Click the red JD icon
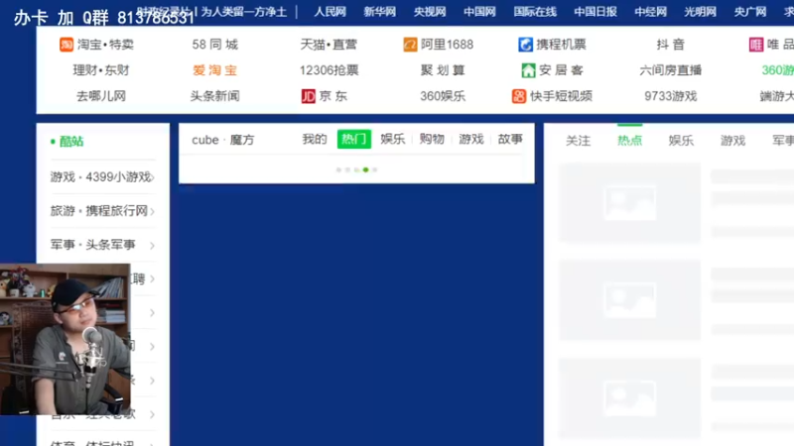This screenshot has height=446, width=794. tap(309, 96)
